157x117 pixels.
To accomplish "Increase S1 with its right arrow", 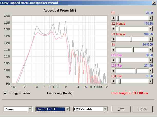I will coord(150,18).
